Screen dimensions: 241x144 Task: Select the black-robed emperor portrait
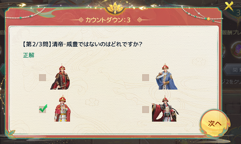tap(60, 77)
